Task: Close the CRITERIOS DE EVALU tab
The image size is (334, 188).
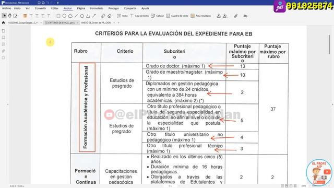Action: coord(78,22)
